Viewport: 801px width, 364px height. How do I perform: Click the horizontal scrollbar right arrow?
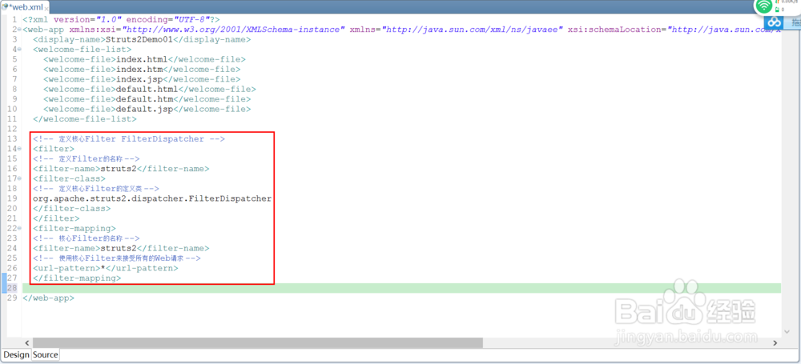(x=775, y=342)
